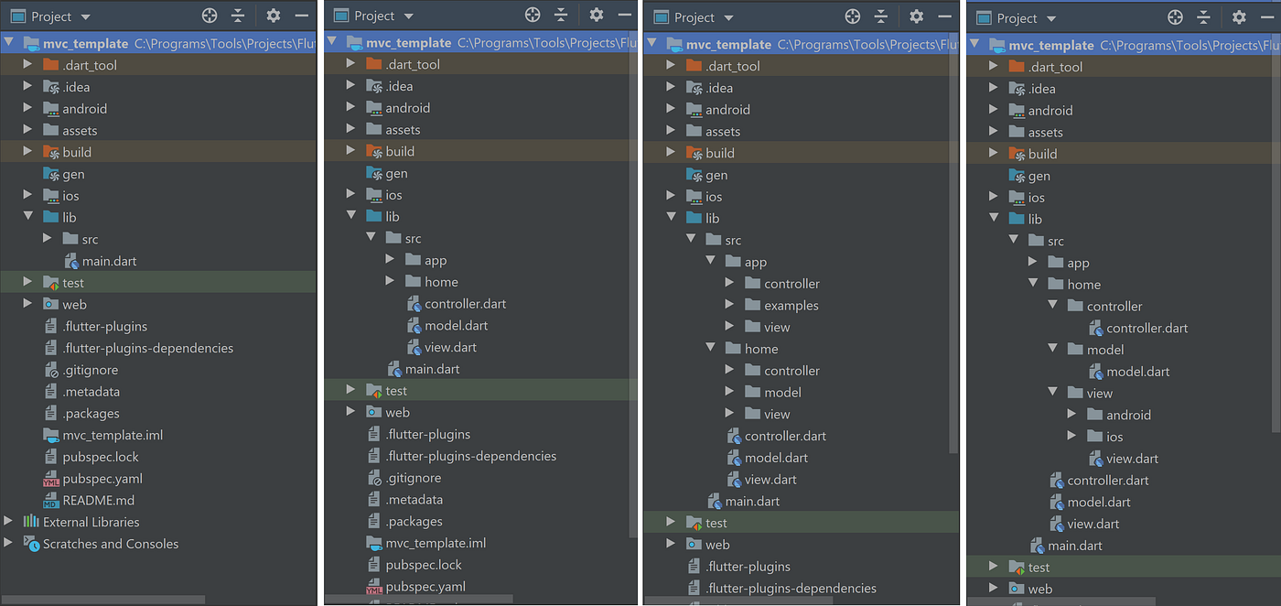Select README.md in the first panel
Screen dimensions: 1281x606
tap(99, 501)
